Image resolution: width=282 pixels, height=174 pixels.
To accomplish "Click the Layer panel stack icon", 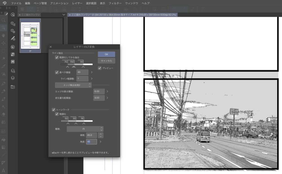I will (x=13, y=78).
